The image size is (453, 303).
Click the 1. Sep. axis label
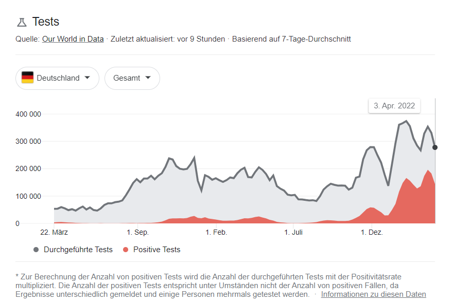coord(137,233)
